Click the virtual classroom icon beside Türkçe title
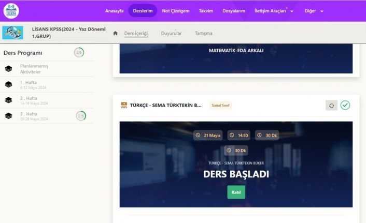Image resolution: width=366 pixels, height=223 pixels. (x=124, y=106)
